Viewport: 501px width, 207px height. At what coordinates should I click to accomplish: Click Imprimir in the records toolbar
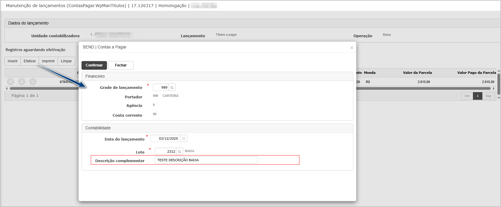(48, 61)
